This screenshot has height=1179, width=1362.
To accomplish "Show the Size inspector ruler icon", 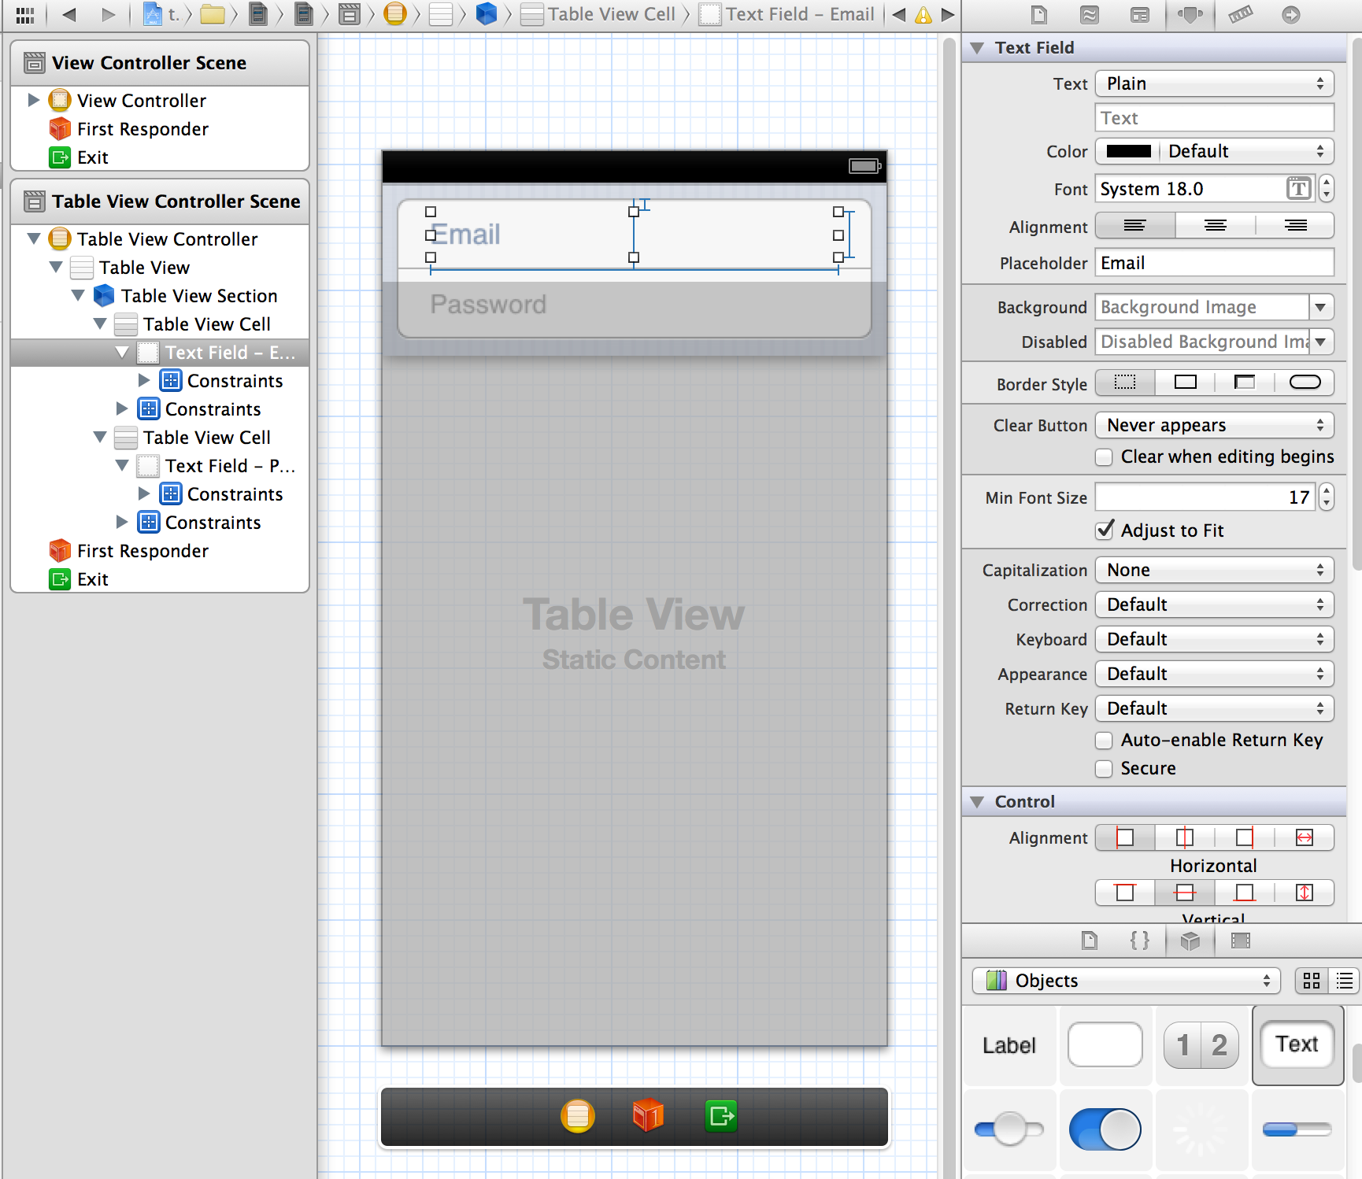I will (1241, 15).
